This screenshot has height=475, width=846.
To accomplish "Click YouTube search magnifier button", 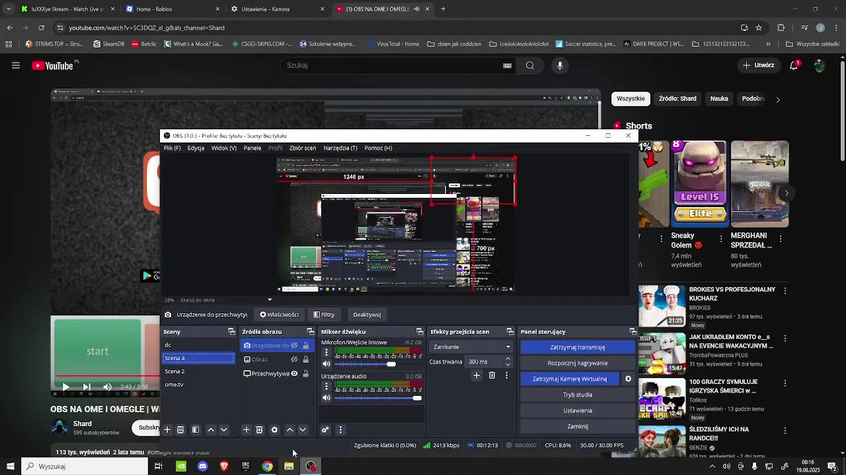I will tap(529, 65).
